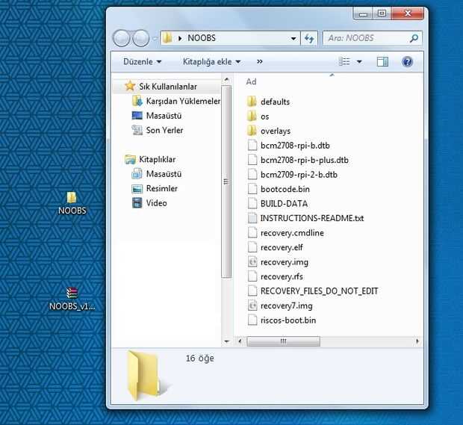The height and width of the screenshot is (425, 463).
Task: Click the Ara: NOOBS search field
Action: pos(372,38)
